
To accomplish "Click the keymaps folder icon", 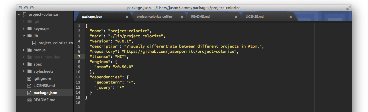I will pyautogui.click(x=29, y=29).
